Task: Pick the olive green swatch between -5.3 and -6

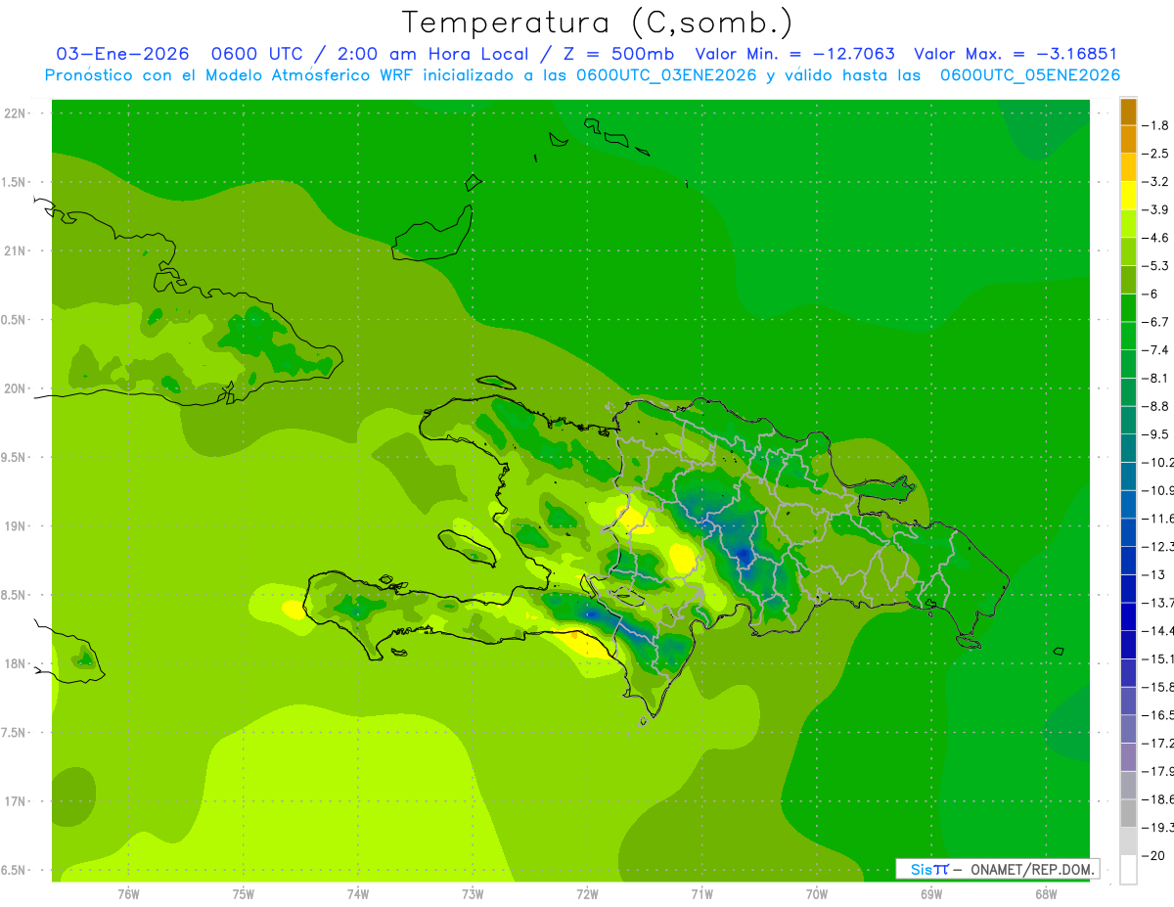Action: [x=1128, y=280]
